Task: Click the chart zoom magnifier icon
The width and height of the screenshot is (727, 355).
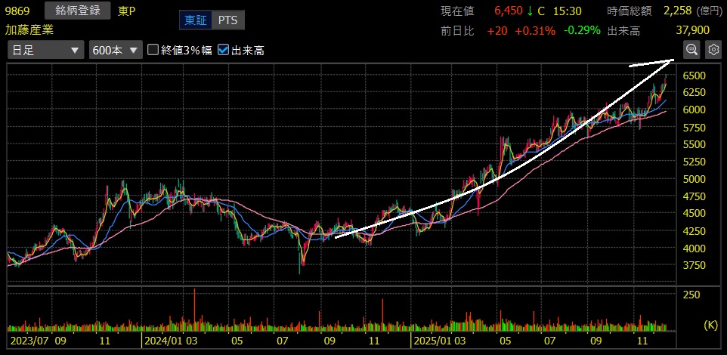Action: 691,50
